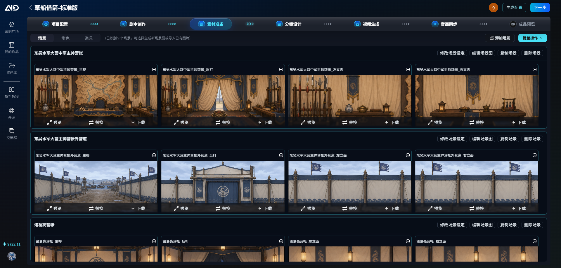Go back using arrow beside 草船借箭-标准版
Image resolution: width=561 pixels, height=268 pixels.
30,8
